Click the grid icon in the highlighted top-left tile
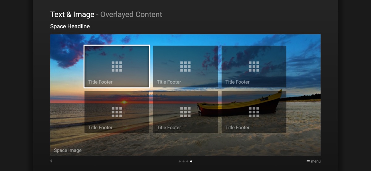This screenshot has width=371, height=171. click(117, 66)
